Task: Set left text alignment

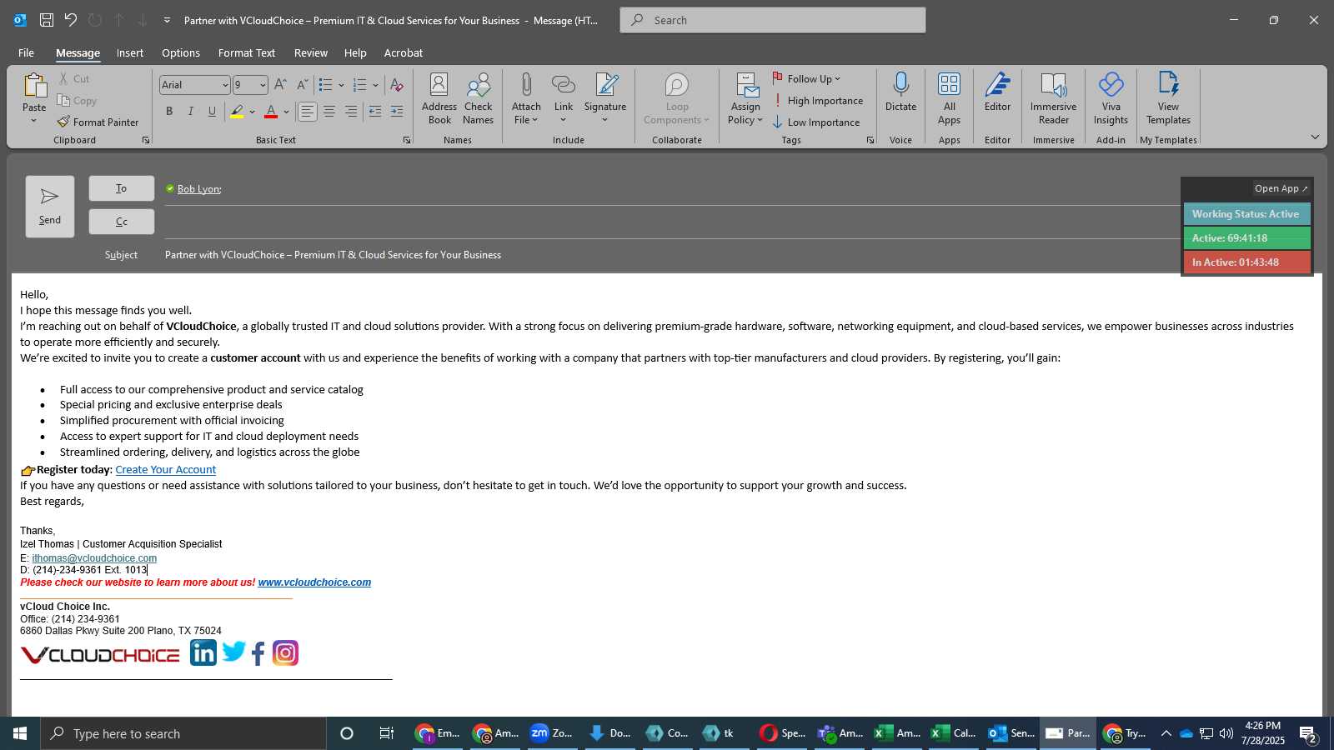Action: click(308, 111)
